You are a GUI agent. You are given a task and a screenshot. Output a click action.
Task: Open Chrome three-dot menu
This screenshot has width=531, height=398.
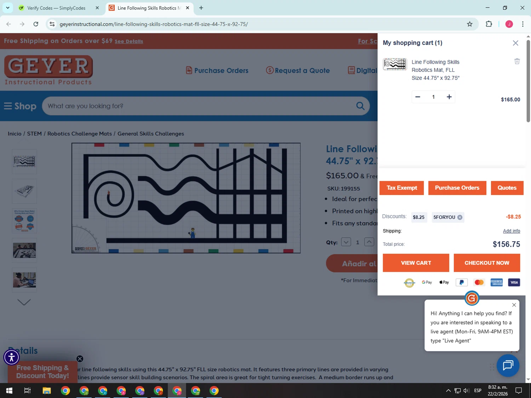tap(523, 24)
